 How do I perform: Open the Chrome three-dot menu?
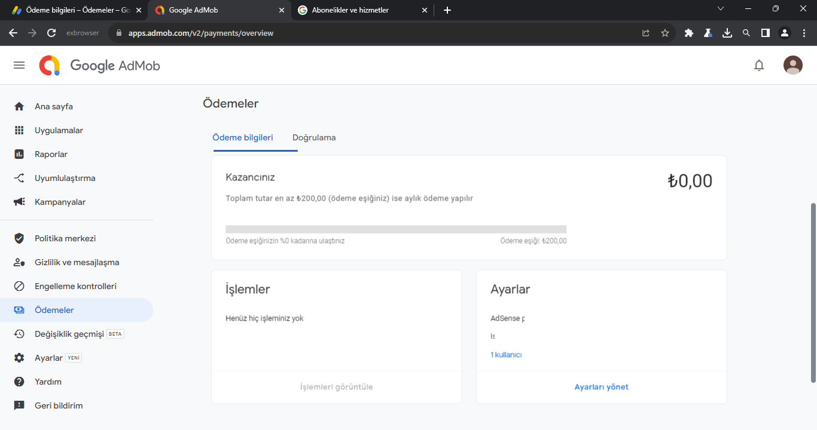tap(804, 33)
